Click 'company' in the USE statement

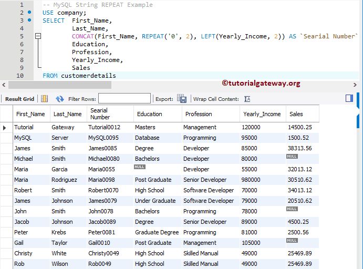click(x=70, y=13)
